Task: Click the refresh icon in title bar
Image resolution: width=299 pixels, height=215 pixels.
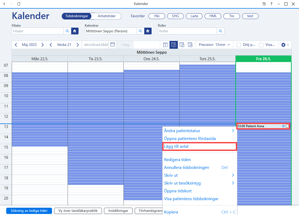Action: coord(19,4)
